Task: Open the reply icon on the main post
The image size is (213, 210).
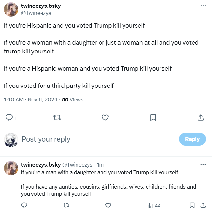Action: click(x=9, y=117)
